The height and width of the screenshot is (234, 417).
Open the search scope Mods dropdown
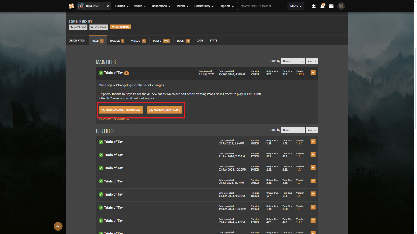[296, 6]
